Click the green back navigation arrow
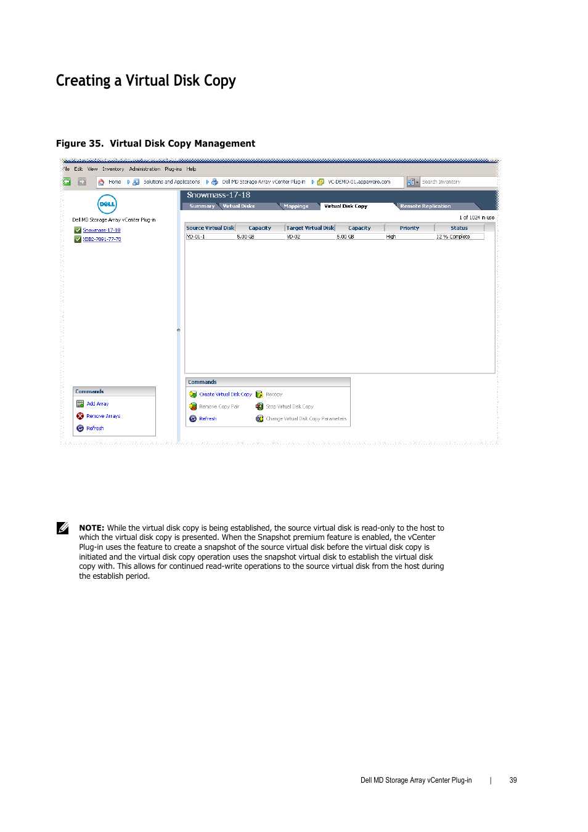This screenshot has height=832, width=588. click(67, 182)
